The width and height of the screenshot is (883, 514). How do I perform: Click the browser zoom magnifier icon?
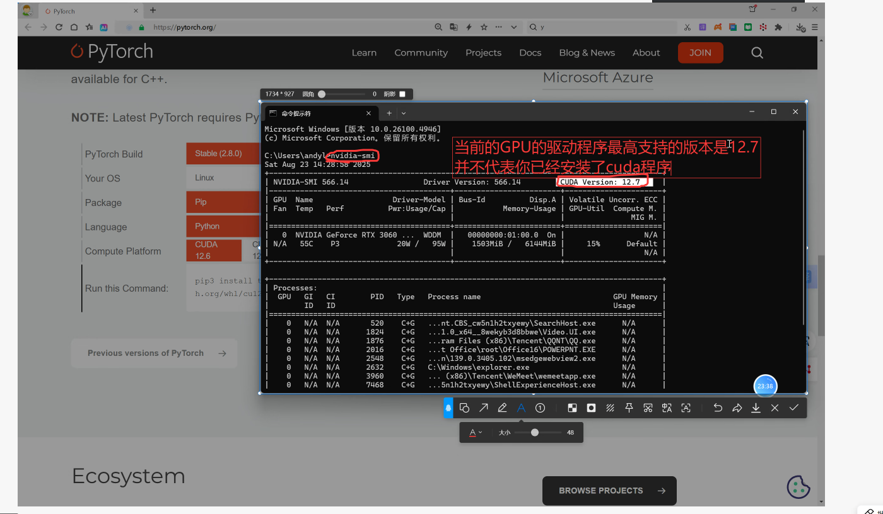click(x=438, y=27)
